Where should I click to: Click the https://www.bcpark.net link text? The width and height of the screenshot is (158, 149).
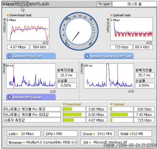[26, 4]
